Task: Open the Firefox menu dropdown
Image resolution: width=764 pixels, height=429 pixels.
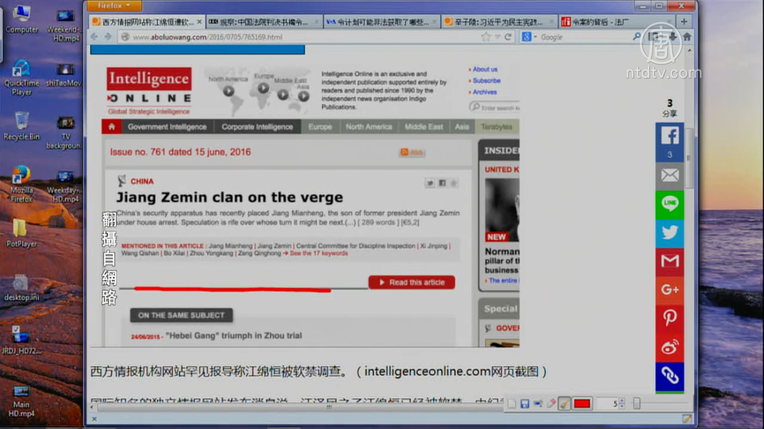Action: (114, 6)
